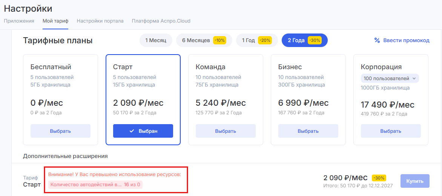Choose the Корпорация plan with Выбрать
The height and width of the screenshot is (196, 442).
pos(391,131)
